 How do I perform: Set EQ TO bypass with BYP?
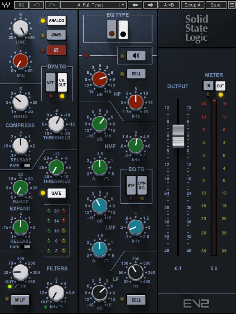point(131,185)
